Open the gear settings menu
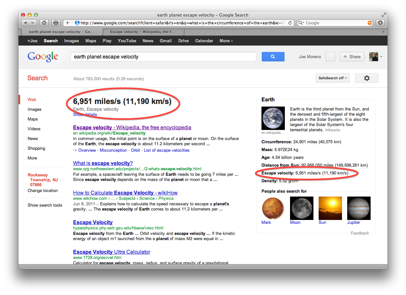 coord(367,78)
